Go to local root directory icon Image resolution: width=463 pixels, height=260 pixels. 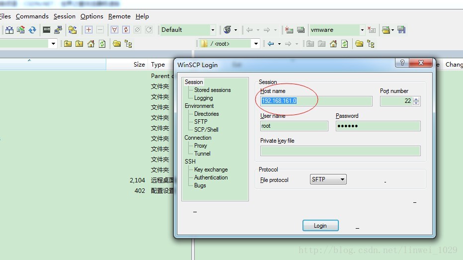click(x=79, y=44)
